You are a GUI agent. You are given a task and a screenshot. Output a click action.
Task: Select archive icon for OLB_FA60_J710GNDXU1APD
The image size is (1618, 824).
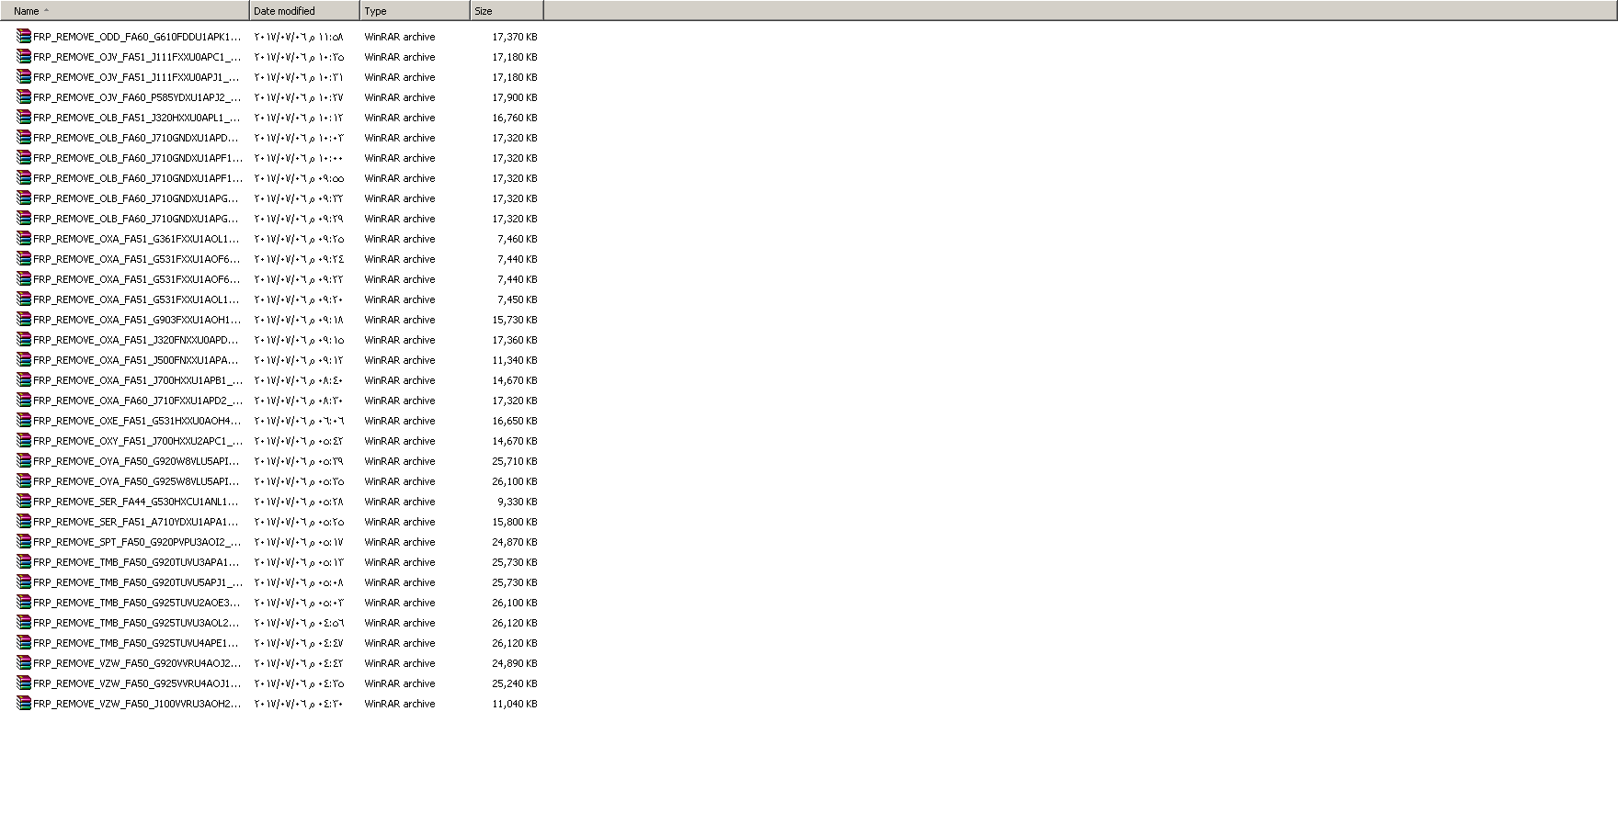(x=24, y=138)
